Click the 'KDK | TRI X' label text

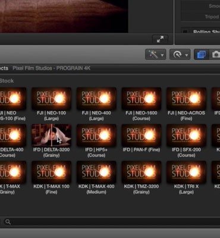[x=186, y=186]
